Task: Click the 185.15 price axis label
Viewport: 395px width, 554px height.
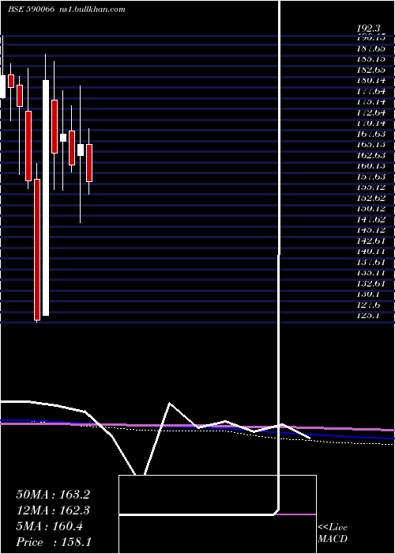Action: pos(371,59)
